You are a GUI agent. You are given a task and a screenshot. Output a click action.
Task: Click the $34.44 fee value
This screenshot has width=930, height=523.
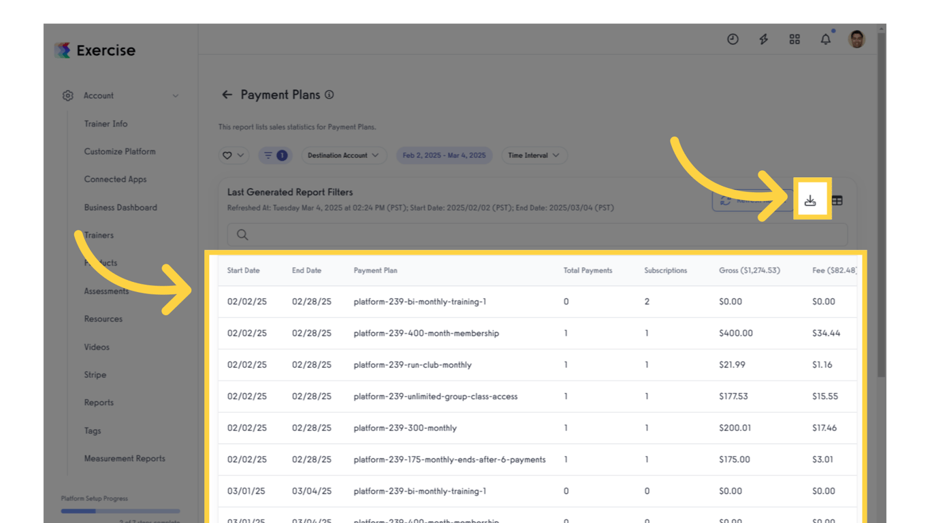coord(827,334)
